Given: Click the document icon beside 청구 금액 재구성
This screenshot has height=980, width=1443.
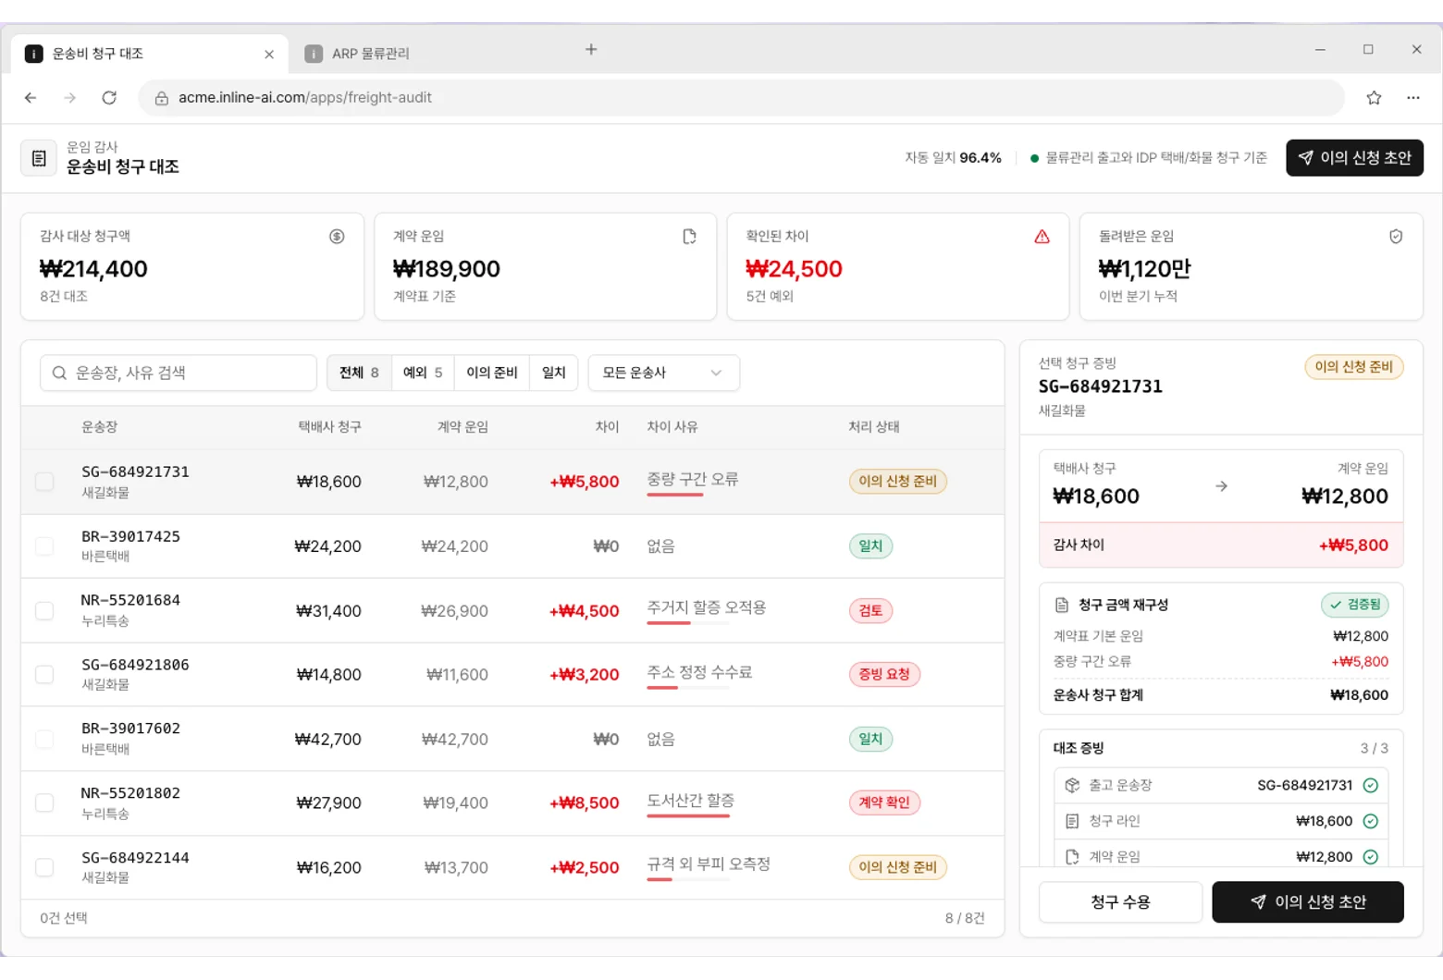Looking at the screenshot, I should point(1062,605).
